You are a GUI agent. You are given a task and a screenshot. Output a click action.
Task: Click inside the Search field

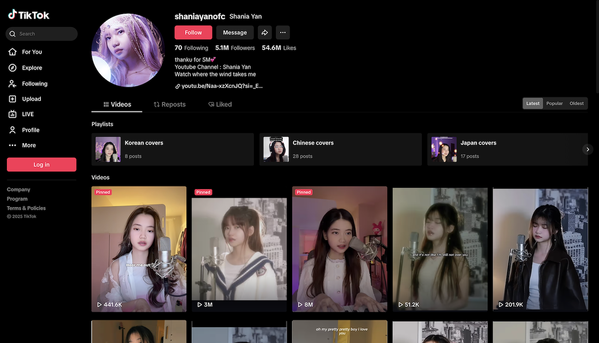tap(42, 34)
